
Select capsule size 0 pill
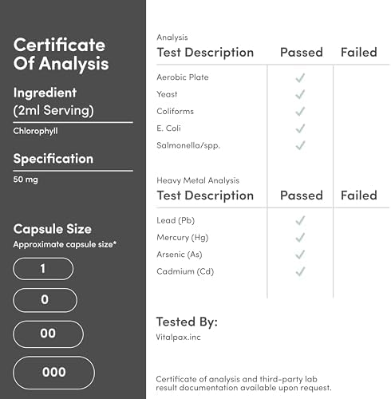[x=45, y=300]
